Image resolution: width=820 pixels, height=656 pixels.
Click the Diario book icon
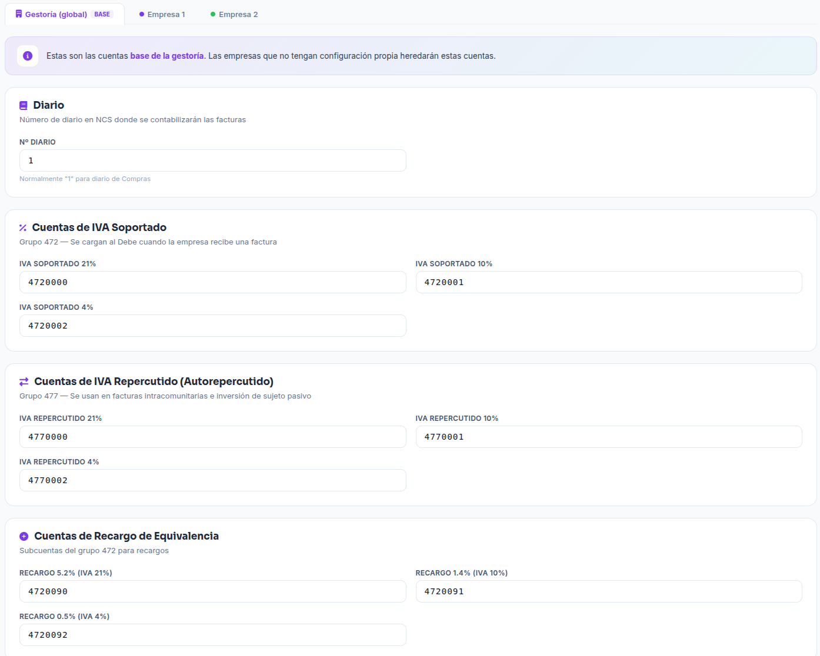[x=24, y=106]
